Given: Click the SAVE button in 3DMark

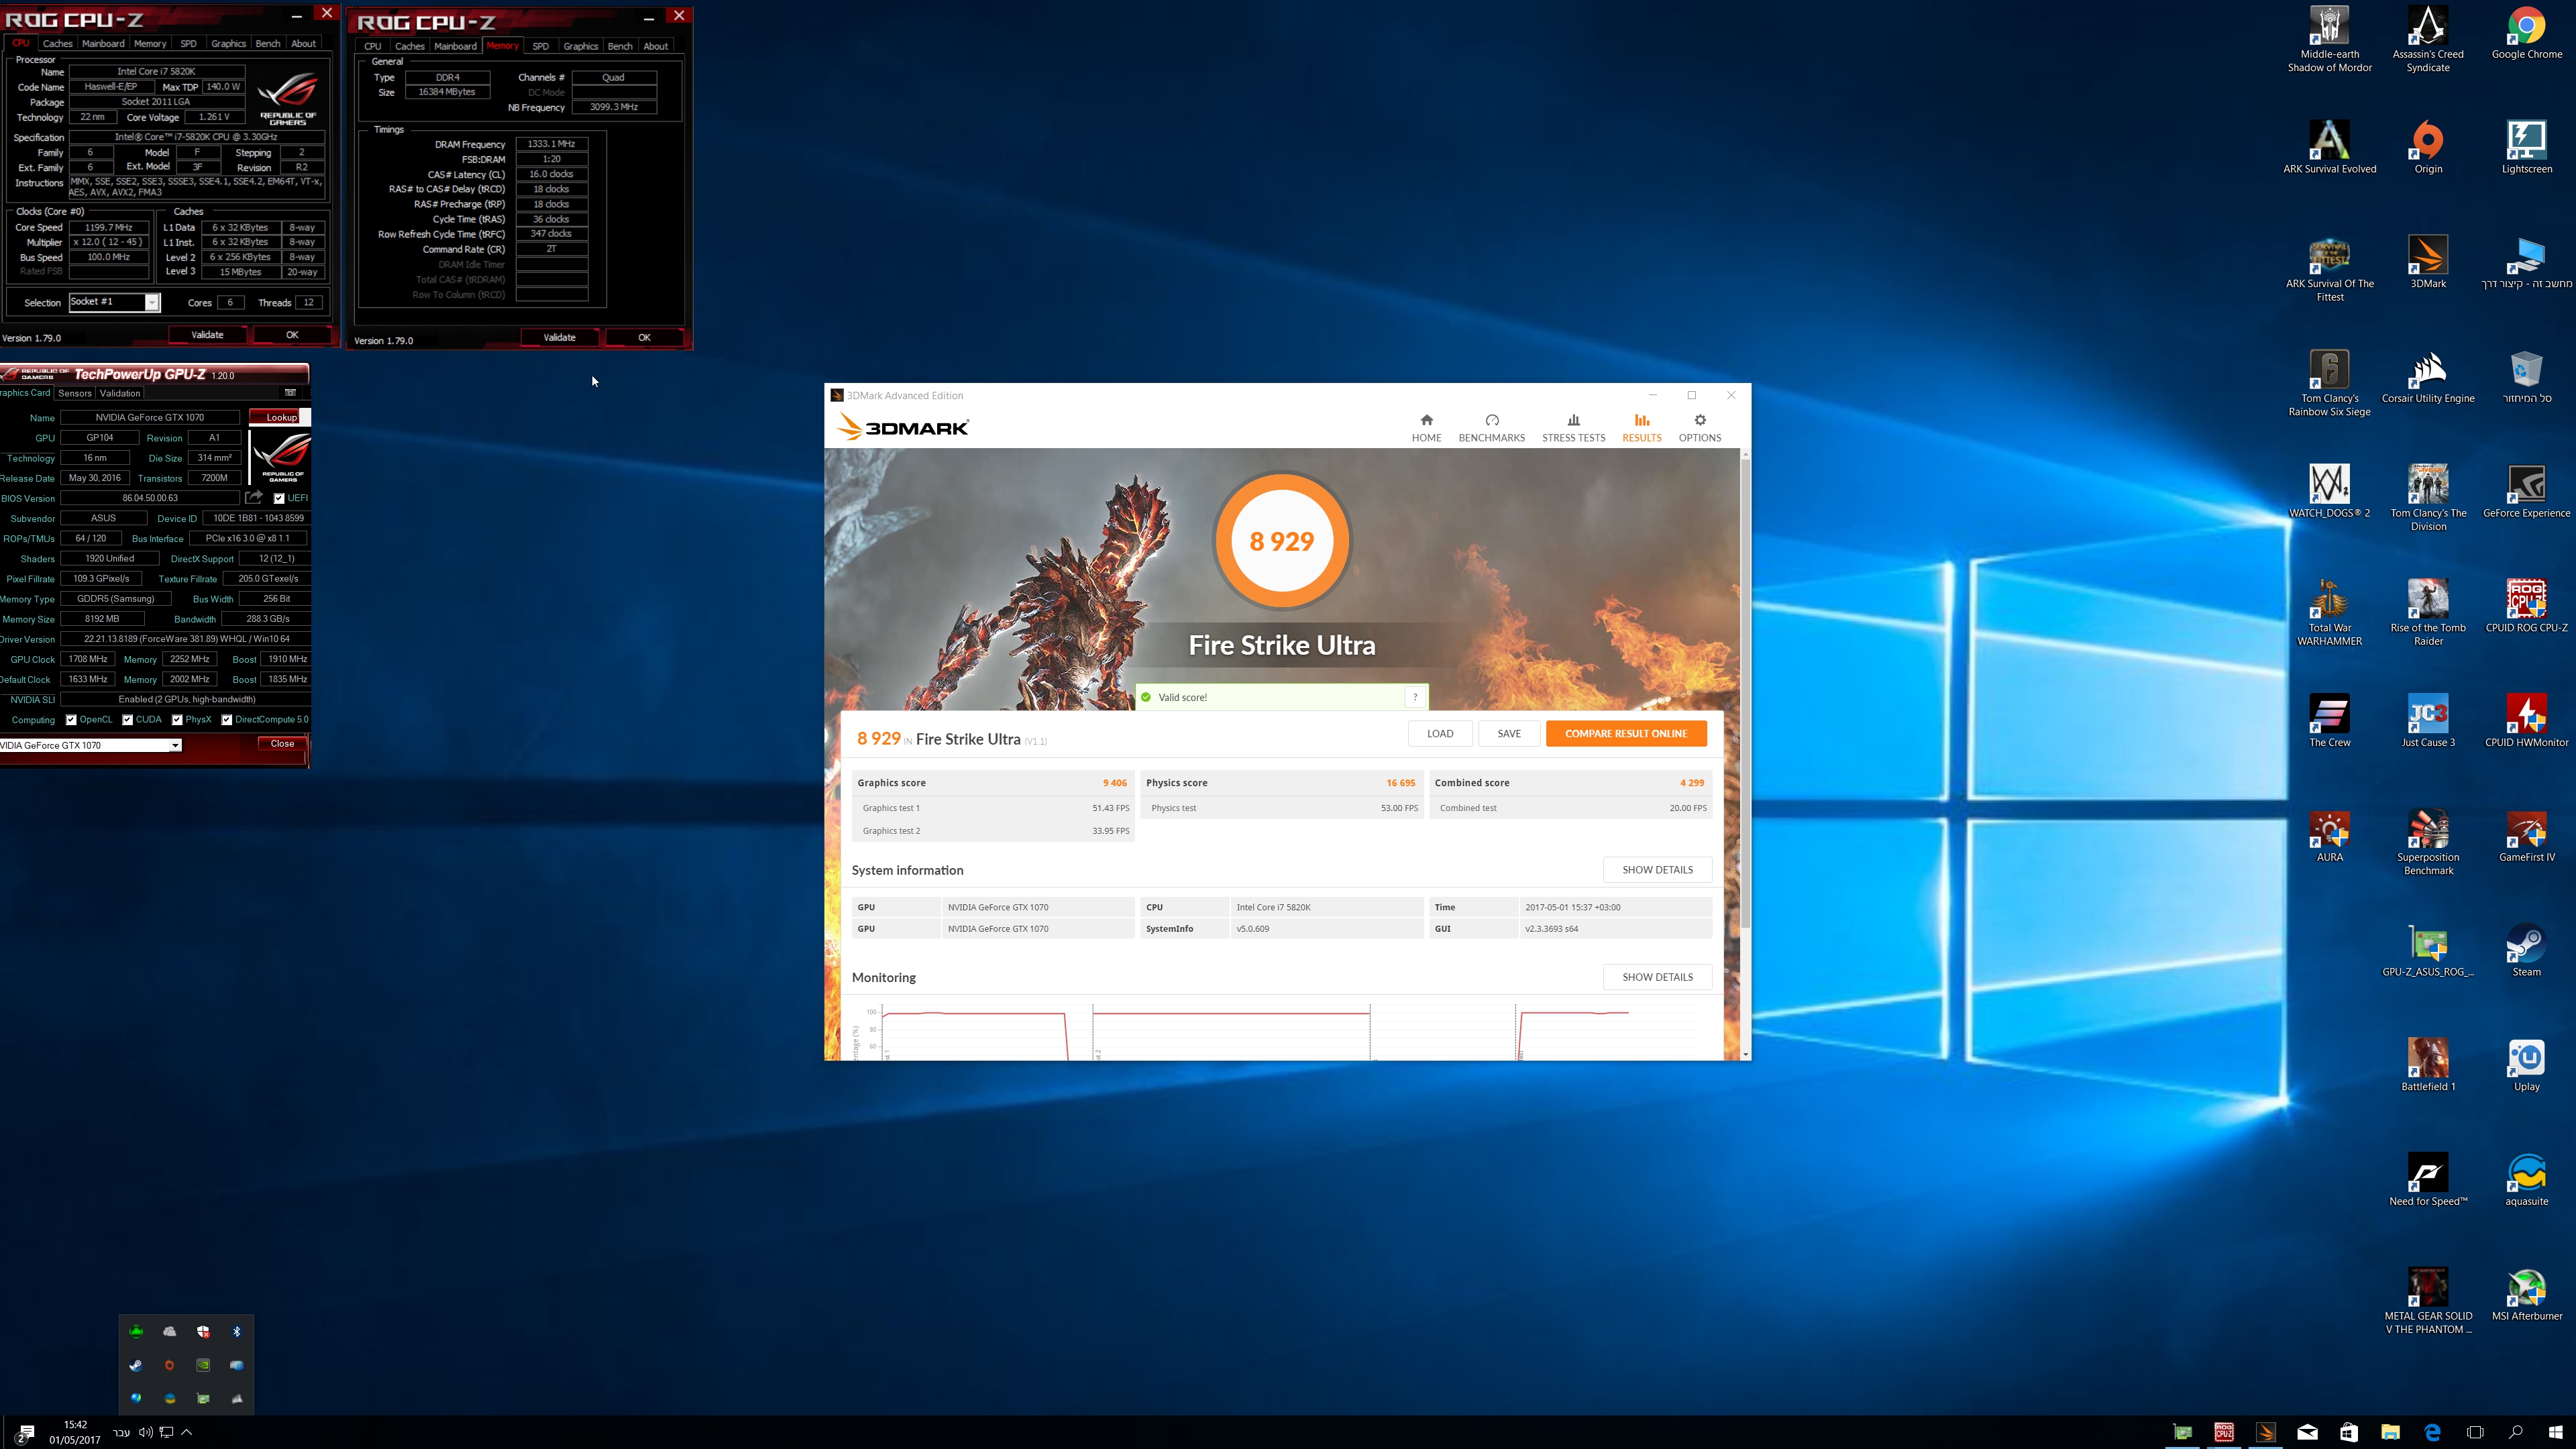Looking at the screenshot, I should coord(1509,733).
